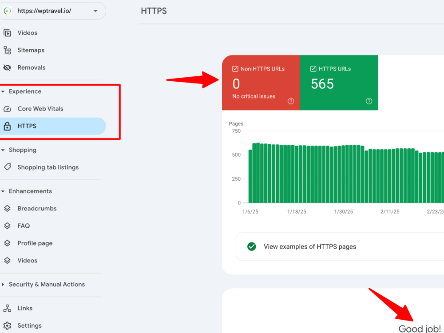Click the HTTPS padlock icon
Screen dimensions: 444x333
pyautogui.click(x=7, y=126)
